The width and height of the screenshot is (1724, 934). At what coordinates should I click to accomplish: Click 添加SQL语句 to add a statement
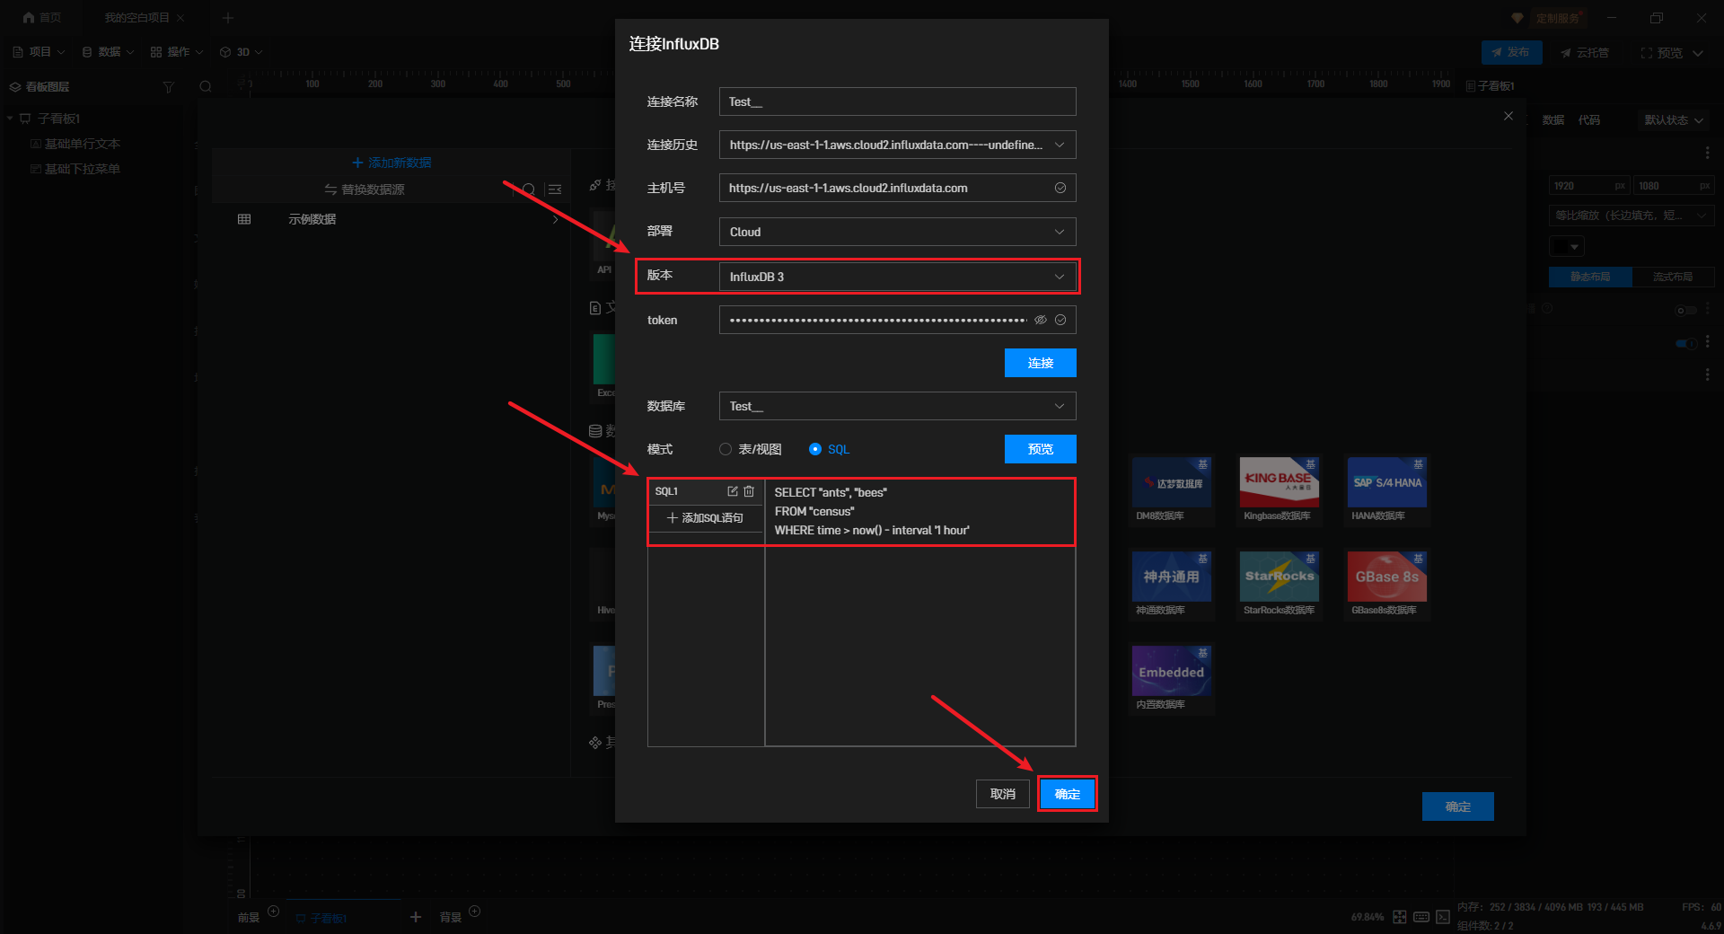click(x=706, y=518)
